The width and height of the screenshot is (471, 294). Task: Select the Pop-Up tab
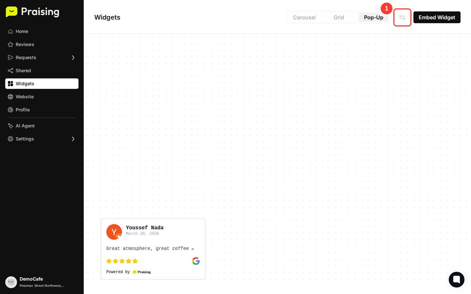pos(374,17)
